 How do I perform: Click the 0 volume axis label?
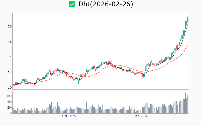[x=11, y=113]
